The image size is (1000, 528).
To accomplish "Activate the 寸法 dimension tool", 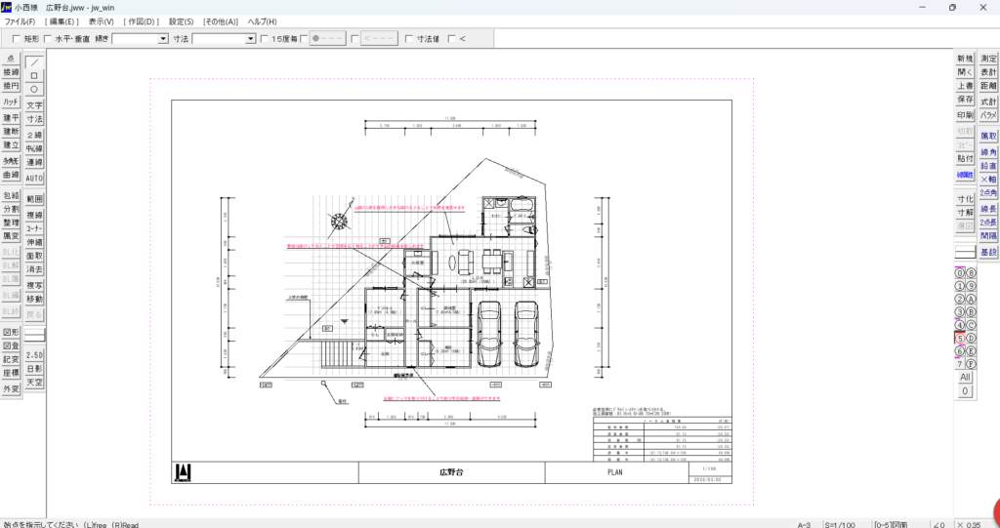I will click(x=34, y=119).
